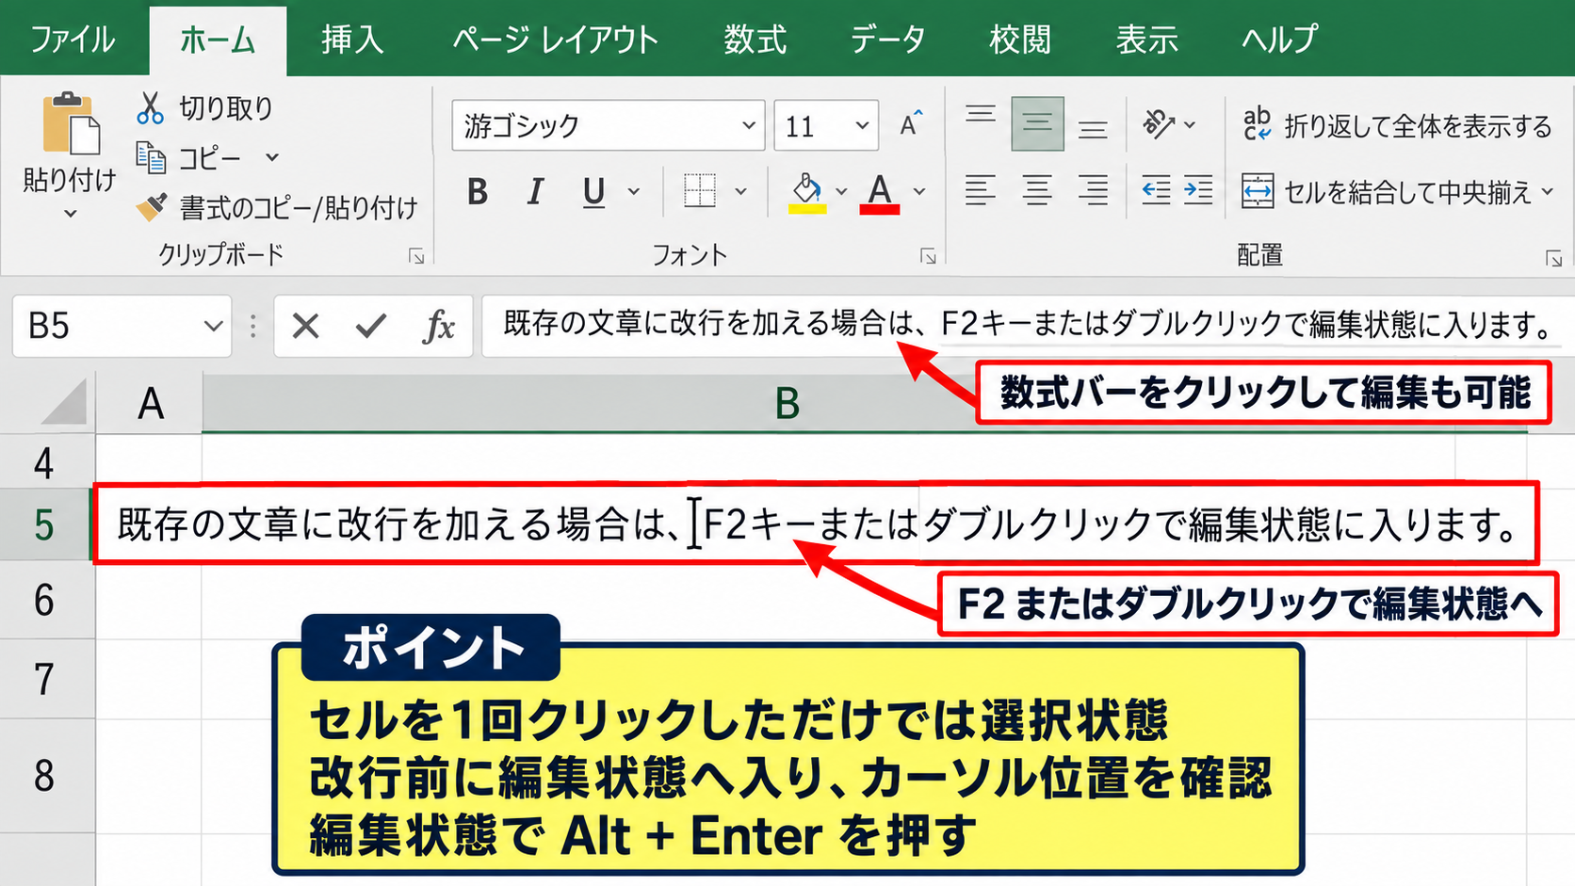This screenshot has height=886, width=1575.
Task: Open underline style dropdown arrow
Action: point(634,192)
